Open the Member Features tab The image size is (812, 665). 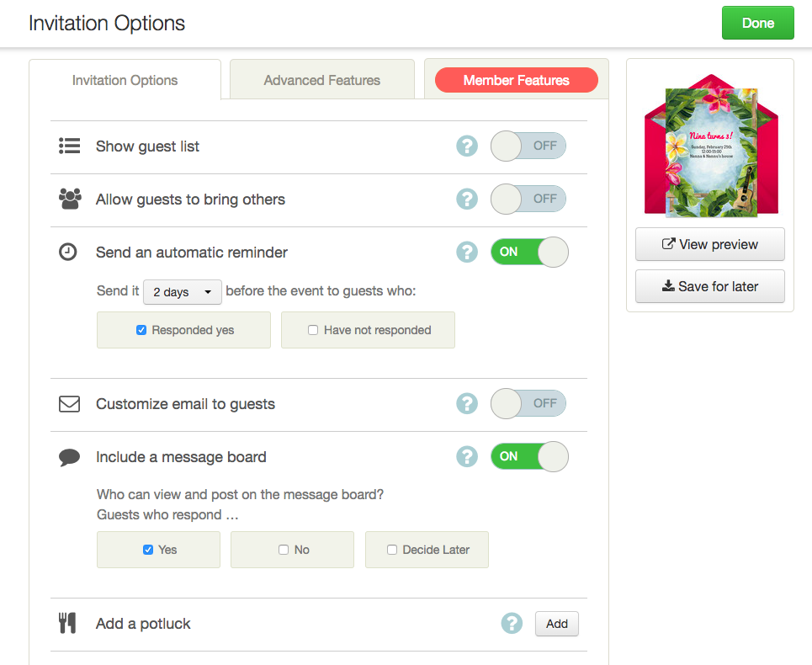516,81
